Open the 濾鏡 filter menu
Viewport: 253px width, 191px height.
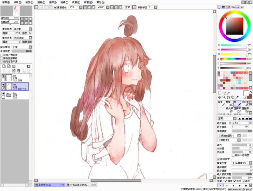(64, 2)
